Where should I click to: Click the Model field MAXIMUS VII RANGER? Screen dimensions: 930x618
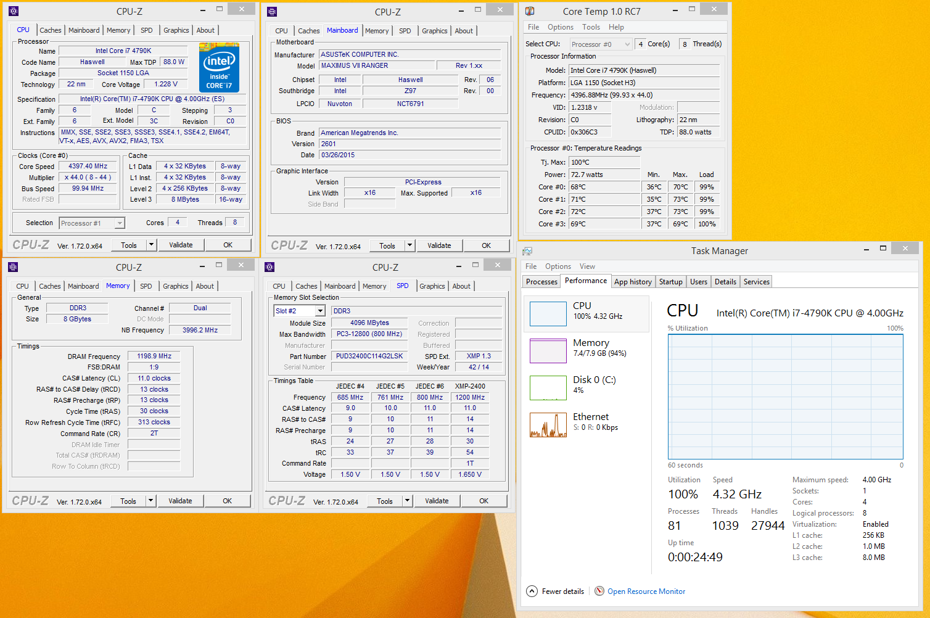coord(377,65)
